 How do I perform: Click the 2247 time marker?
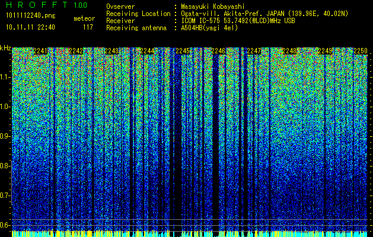(x=254, y=51)
